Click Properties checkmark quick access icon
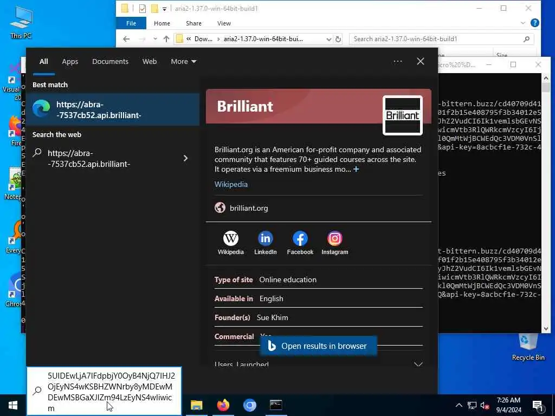 [x=143, y=9]
